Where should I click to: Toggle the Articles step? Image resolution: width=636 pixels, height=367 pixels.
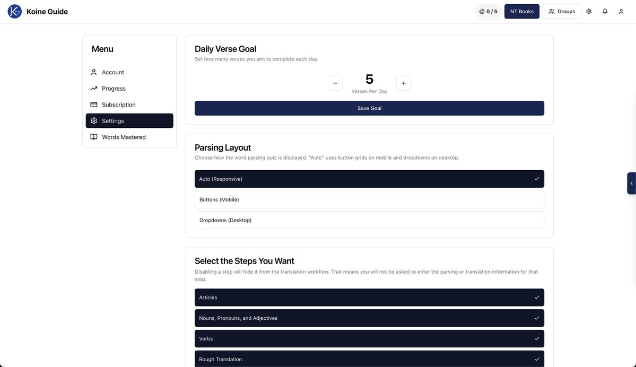(x=369, y=297)
